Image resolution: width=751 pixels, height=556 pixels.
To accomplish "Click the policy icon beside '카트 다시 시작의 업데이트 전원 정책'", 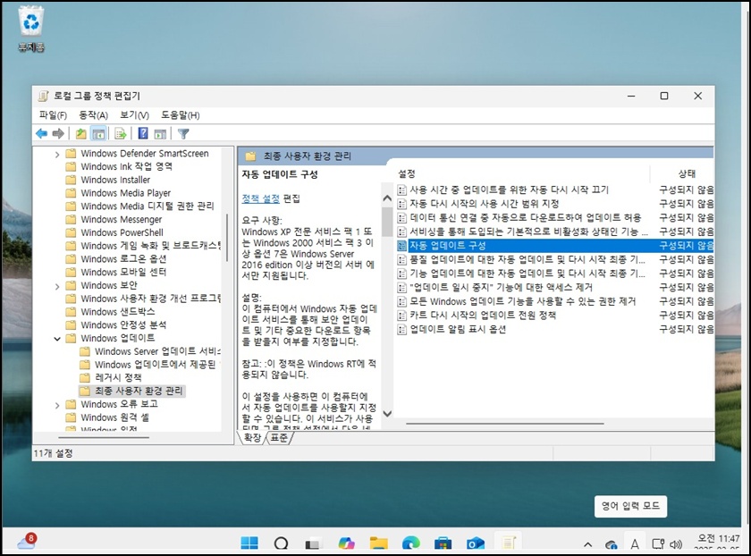I will coord(401,316).
